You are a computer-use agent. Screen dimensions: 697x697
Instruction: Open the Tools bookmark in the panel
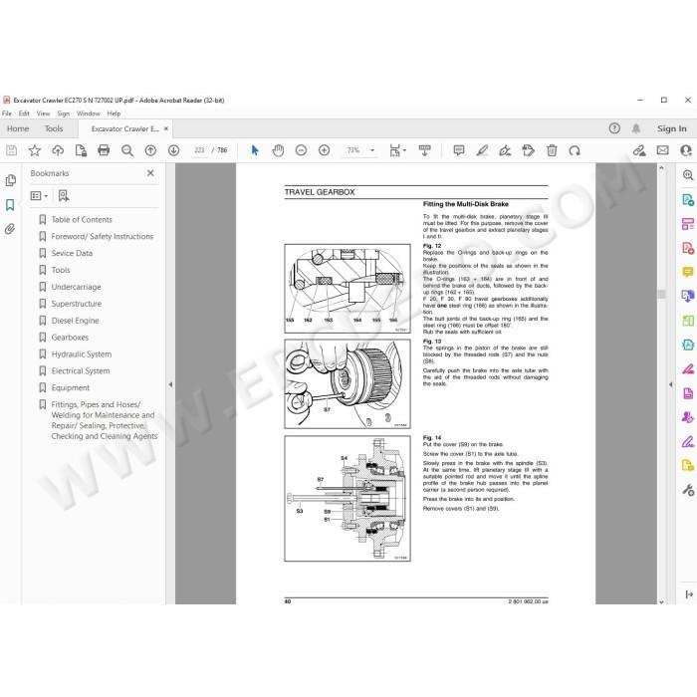[61, 270]
